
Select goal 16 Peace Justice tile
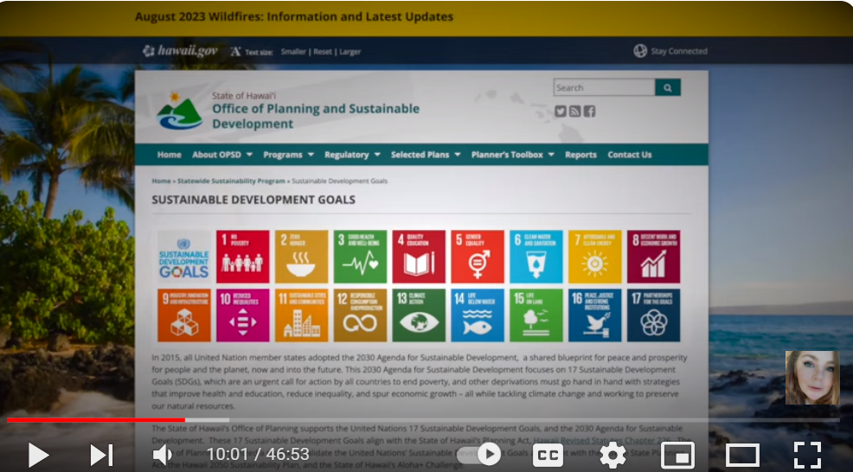[595, 316]
